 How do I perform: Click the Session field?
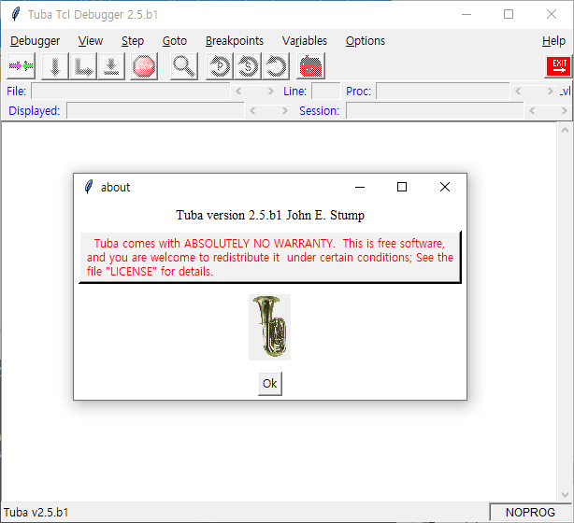435,111
